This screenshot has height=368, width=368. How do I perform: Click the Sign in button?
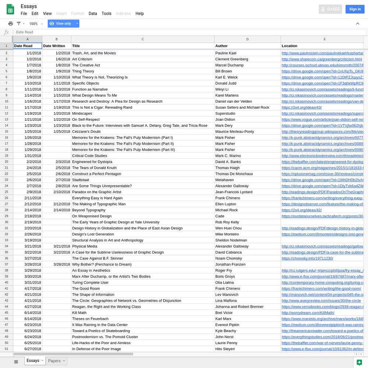coord(355,9)
